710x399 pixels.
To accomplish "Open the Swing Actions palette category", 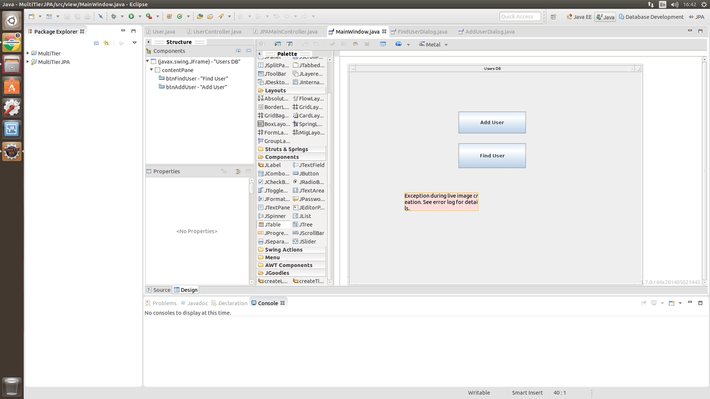I will 291,249.
